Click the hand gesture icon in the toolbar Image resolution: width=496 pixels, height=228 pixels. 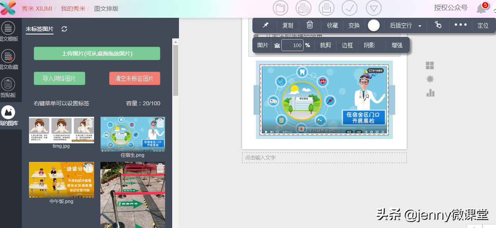tap(438, 25)
